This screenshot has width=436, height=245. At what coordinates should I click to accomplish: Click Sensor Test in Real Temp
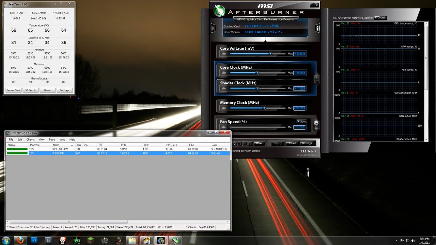click(13, 90)
